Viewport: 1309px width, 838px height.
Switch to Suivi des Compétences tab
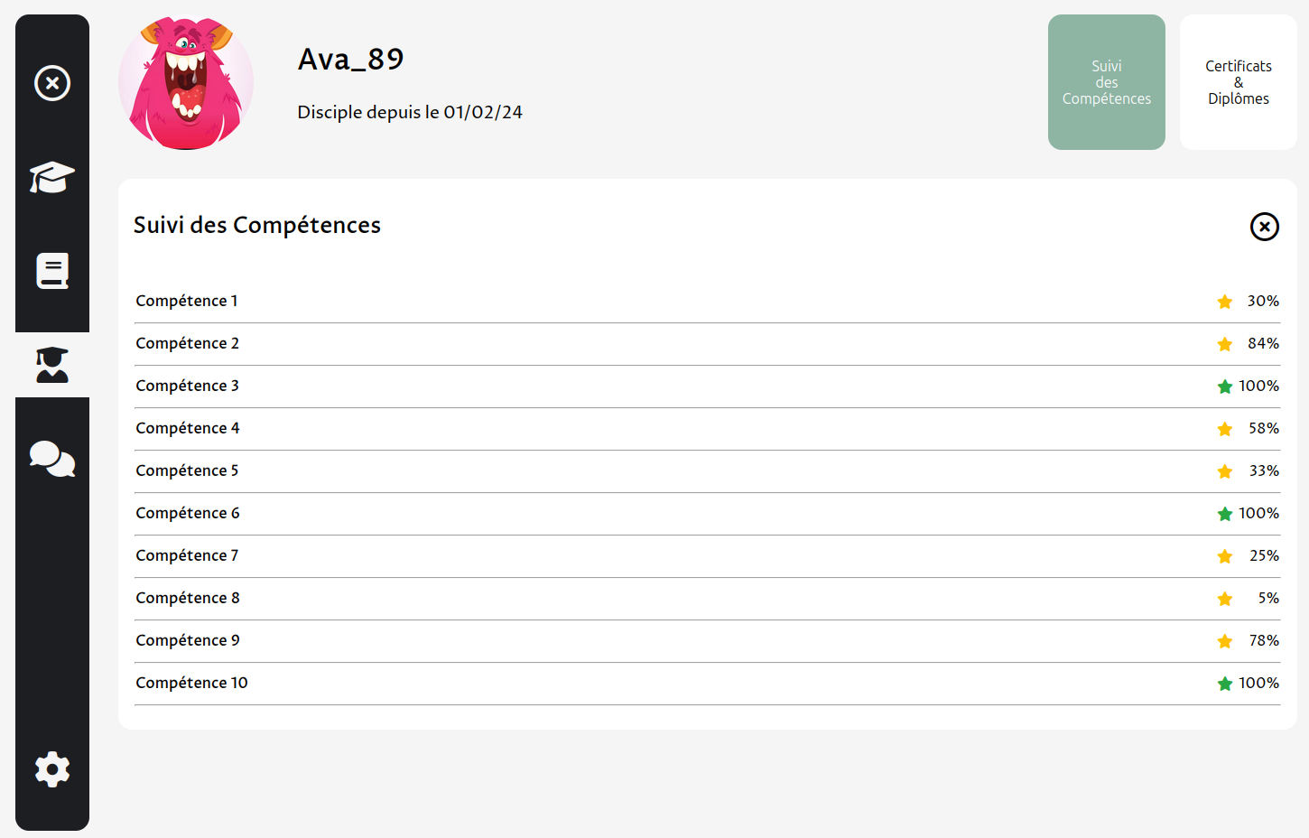pyautogui.click(x=1106, y=82)
